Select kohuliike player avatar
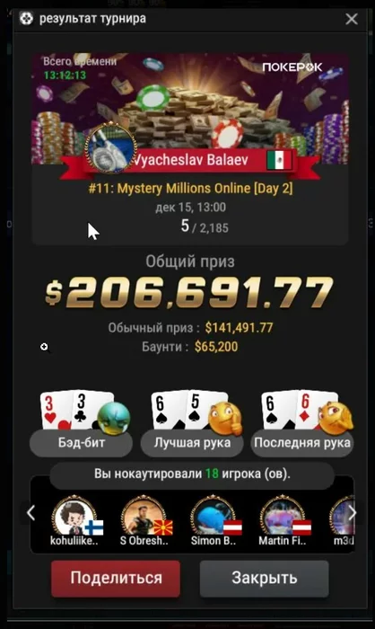This screenshot has width=375, height=629. click(x=74, y=517)
